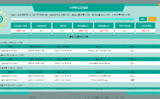Select the first constraint card showing 发现01项
The image size is (160, 99).
tap(21, 28)
